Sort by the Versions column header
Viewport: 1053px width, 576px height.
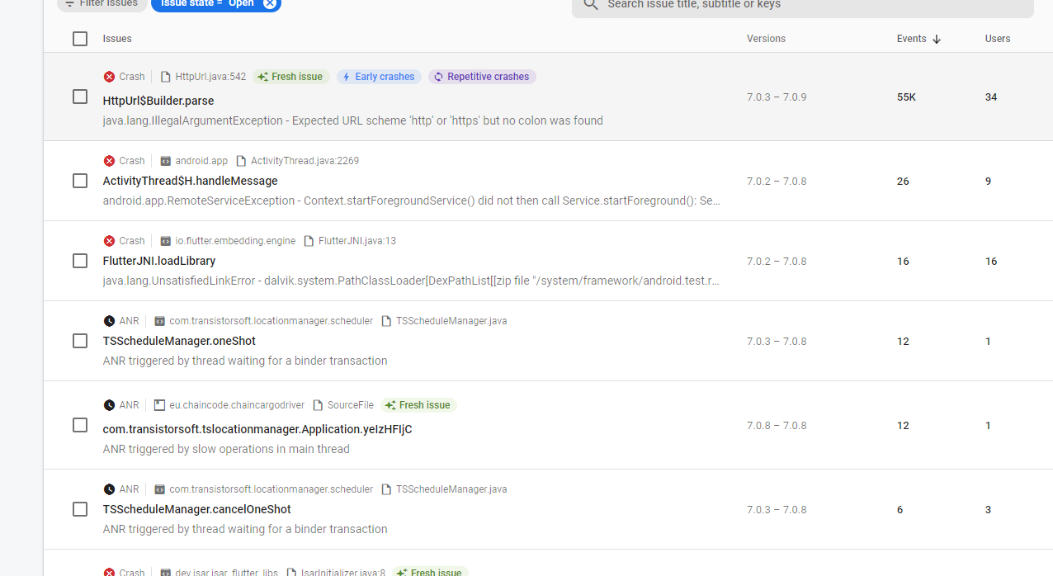(x=766, y=38)
